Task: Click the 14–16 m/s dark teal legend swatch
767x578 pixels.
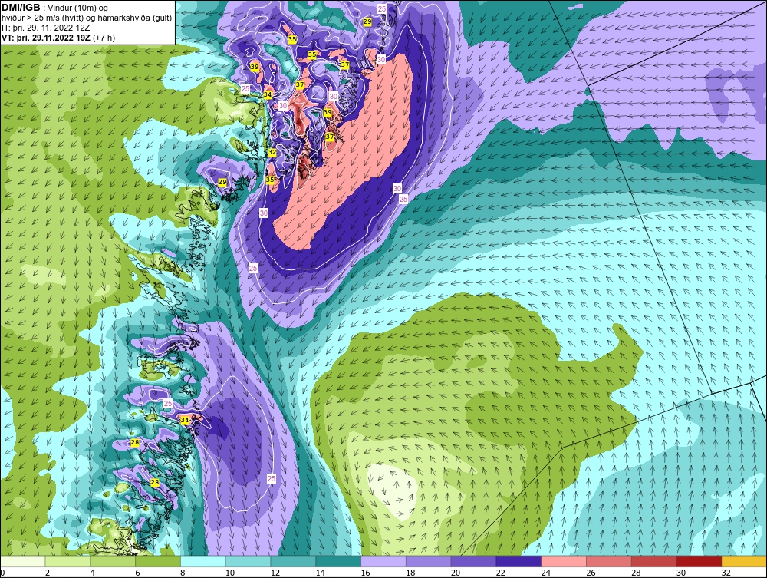Action: click(x=338, y=561)
